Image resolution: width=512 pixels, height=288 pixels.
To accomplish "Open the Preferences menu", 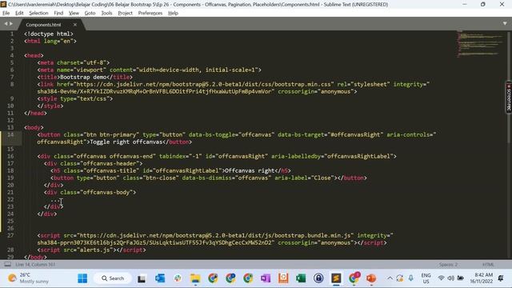I will click(x=150, y=13).
